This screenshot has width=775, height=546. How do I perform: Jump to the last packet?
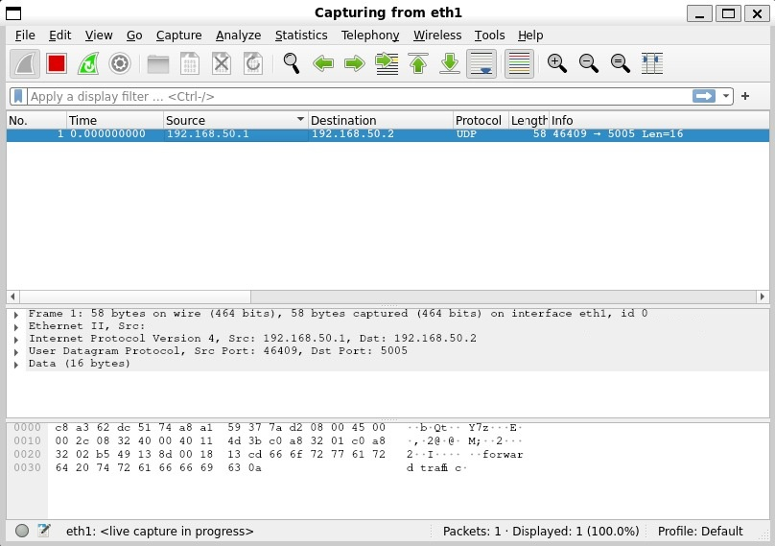(x=450, y=63)
